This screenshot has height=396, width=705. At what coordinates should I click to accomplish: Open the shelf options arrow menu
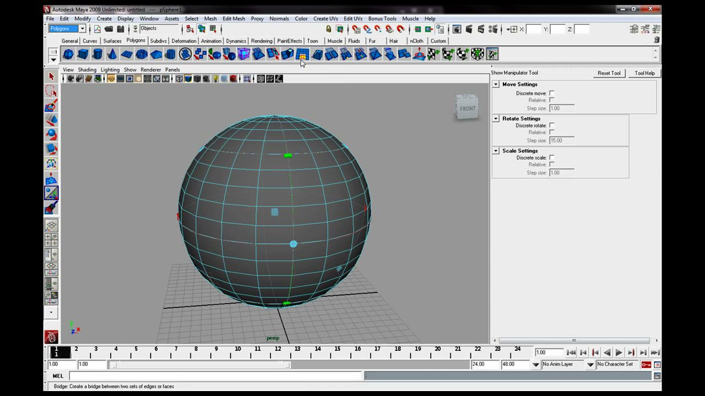53,59
